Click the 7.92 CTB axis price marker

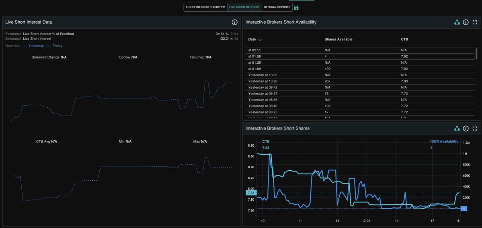tap(250, 193)
